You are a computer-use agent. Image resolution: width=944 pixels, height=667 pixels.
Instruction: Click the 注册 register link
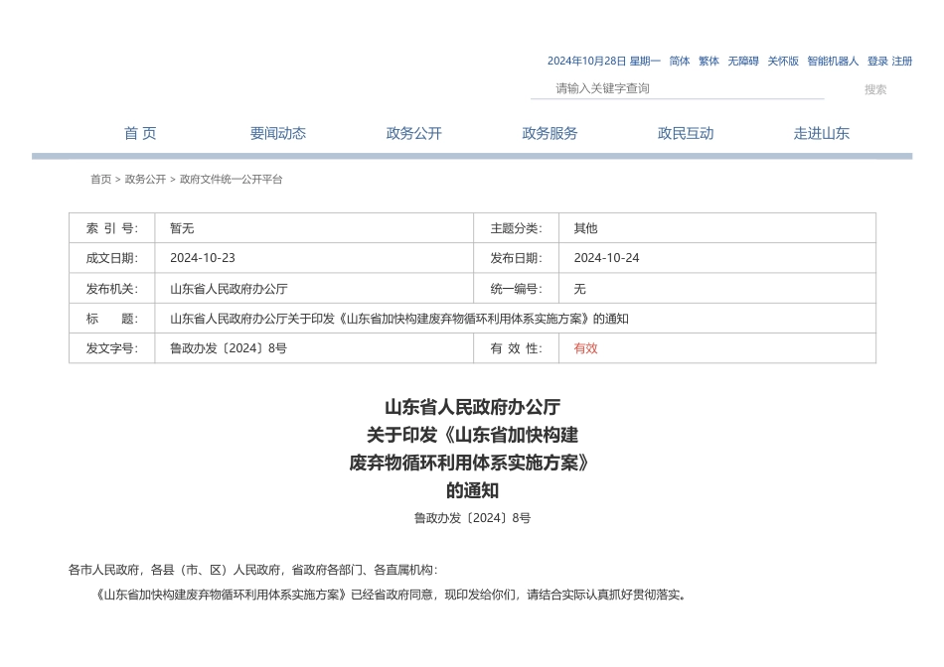(x=902, y=61)
